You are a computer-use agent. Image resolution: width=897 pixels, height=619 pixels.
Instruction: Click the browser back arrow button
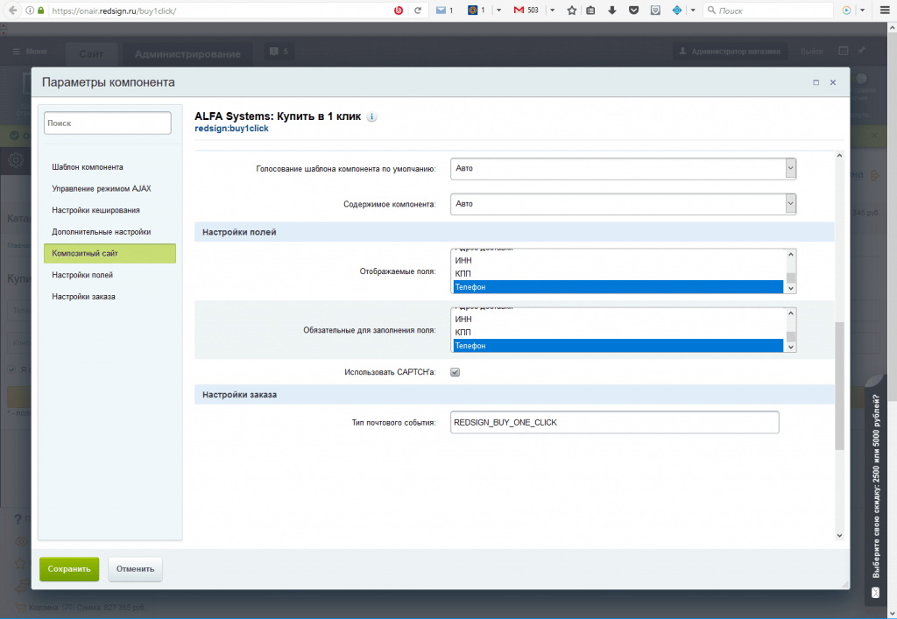pyautogui.click(x=12, y=11)
